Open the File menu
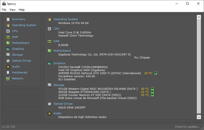 pyautogui.click(x=4, y=10)
